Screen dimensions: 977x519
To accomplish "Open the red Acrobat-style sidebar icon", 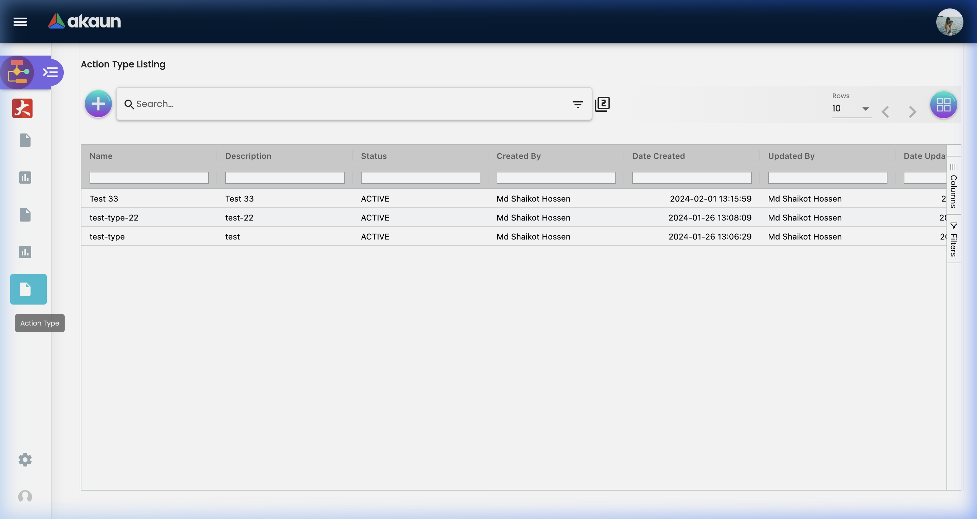I will click(22, 108).
